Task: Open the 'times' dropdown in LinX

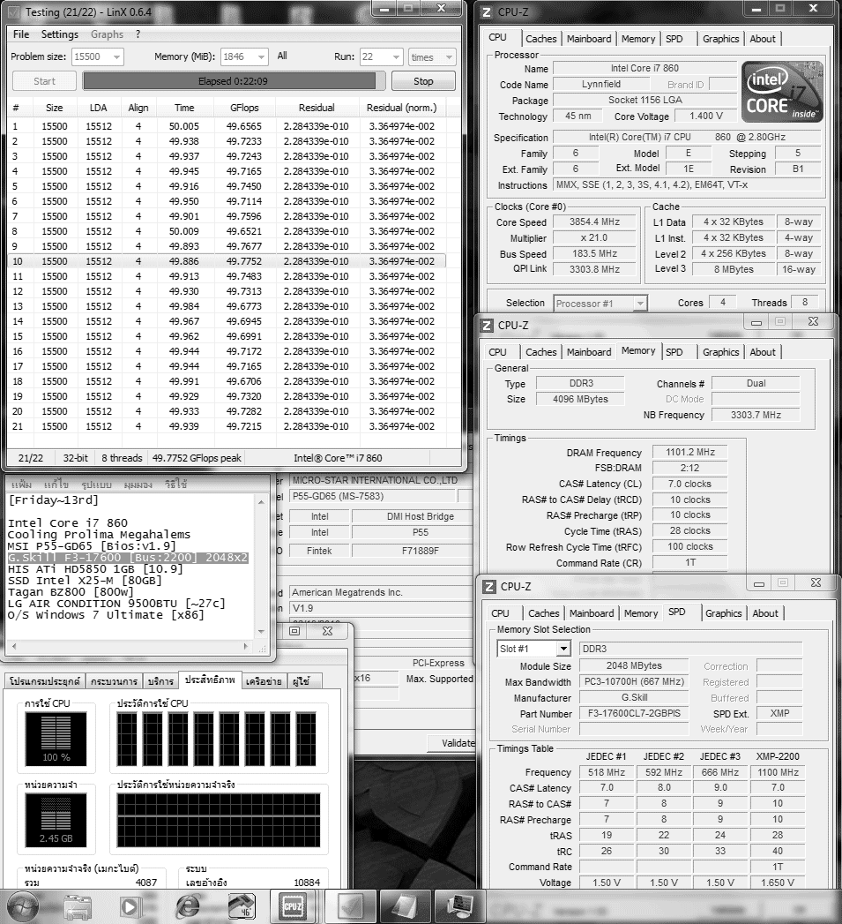Action: click(x=450, y=57)
